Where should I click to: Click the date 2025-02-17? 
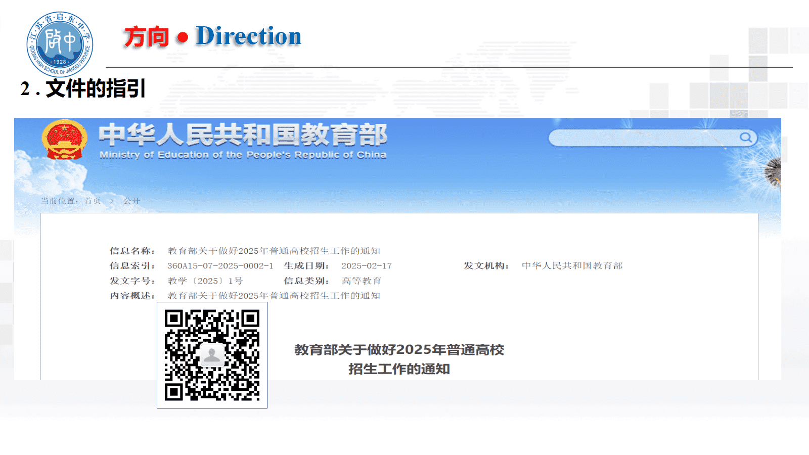pyautogui.click(x=367, y=266)
